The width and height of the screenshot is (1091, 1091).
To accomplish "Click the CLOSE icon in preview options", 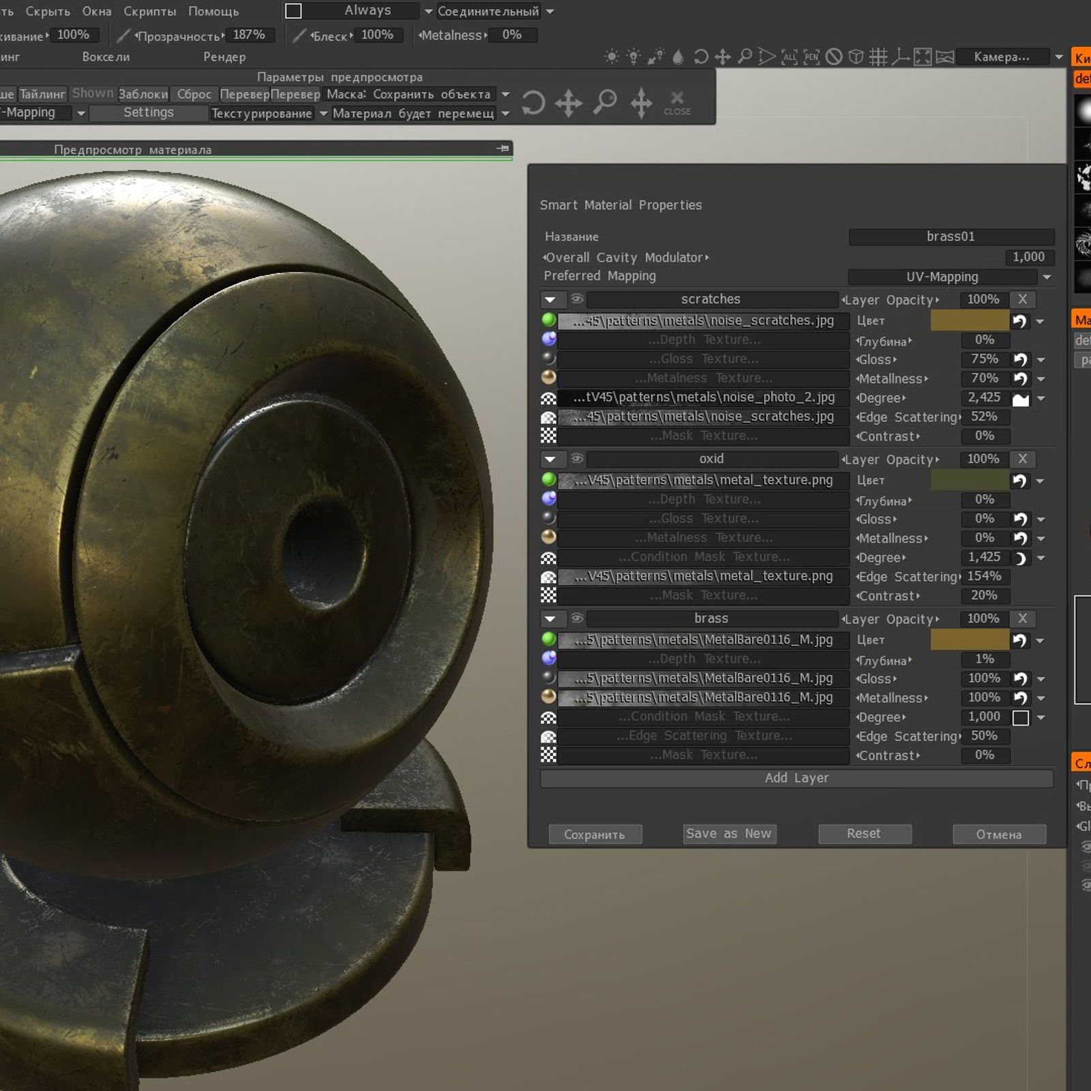I will [677, 103].
